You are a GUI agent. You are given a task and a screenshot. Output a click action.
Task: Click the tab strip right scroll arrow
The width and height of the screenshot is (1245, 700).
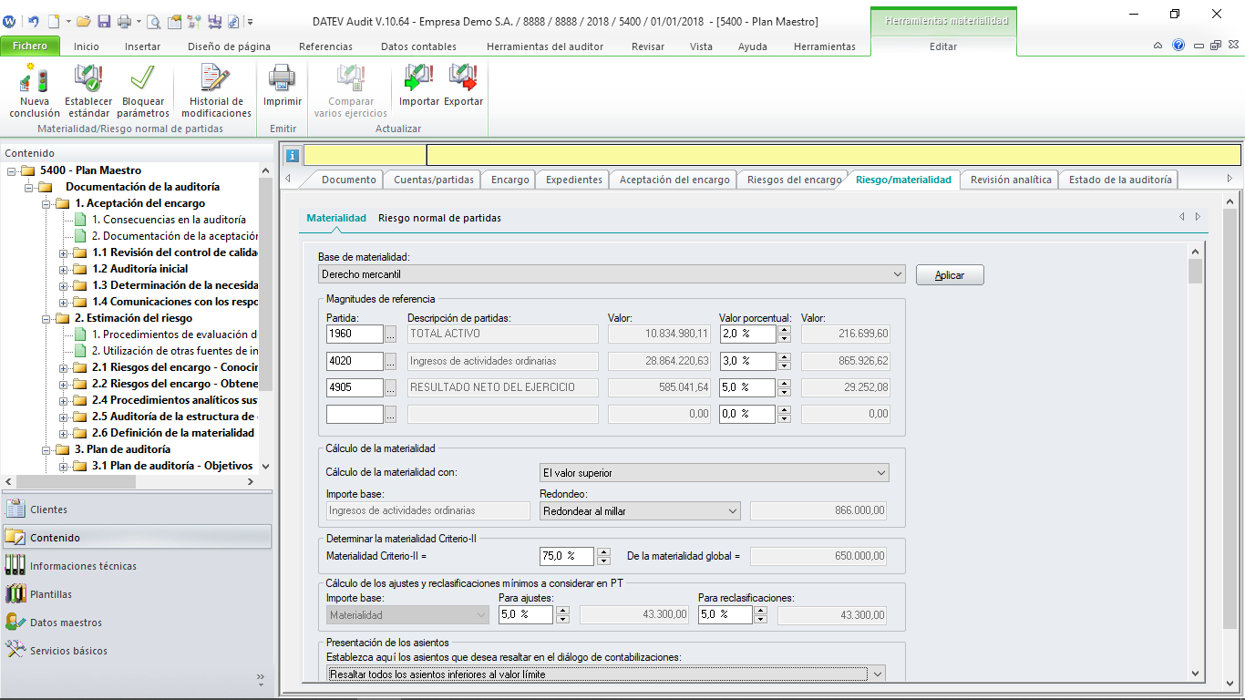pyautogui.click(x=1230, y=179)
